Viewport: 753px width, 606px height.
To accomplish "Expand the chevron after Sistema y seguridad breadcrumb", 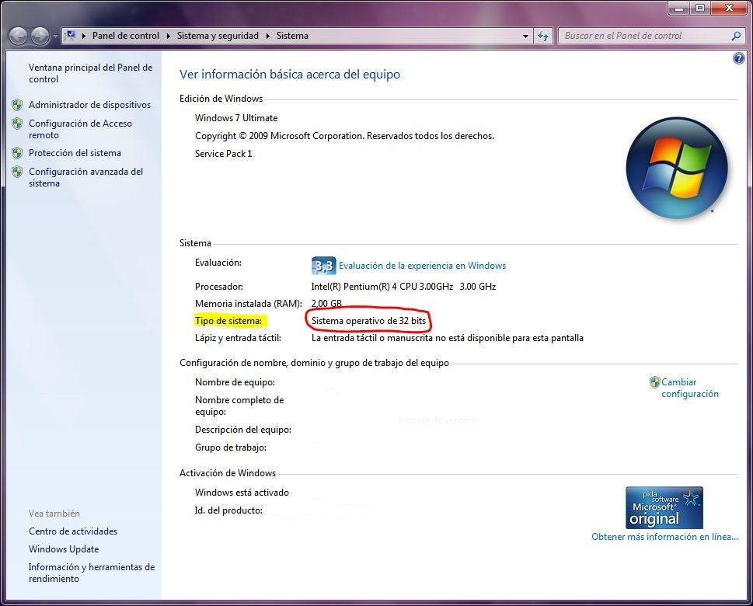I will pyautogui.click(x=268, y=36).
